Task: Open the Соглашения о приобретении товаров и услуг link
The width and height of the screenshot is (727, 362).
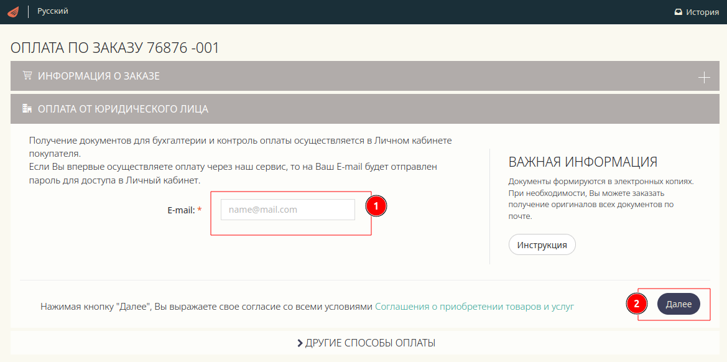Action: point(474,306)
